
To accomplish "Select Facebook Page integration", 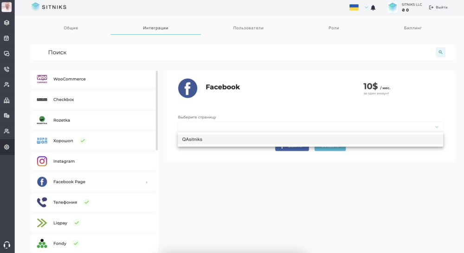I will [x=94, y=182].
